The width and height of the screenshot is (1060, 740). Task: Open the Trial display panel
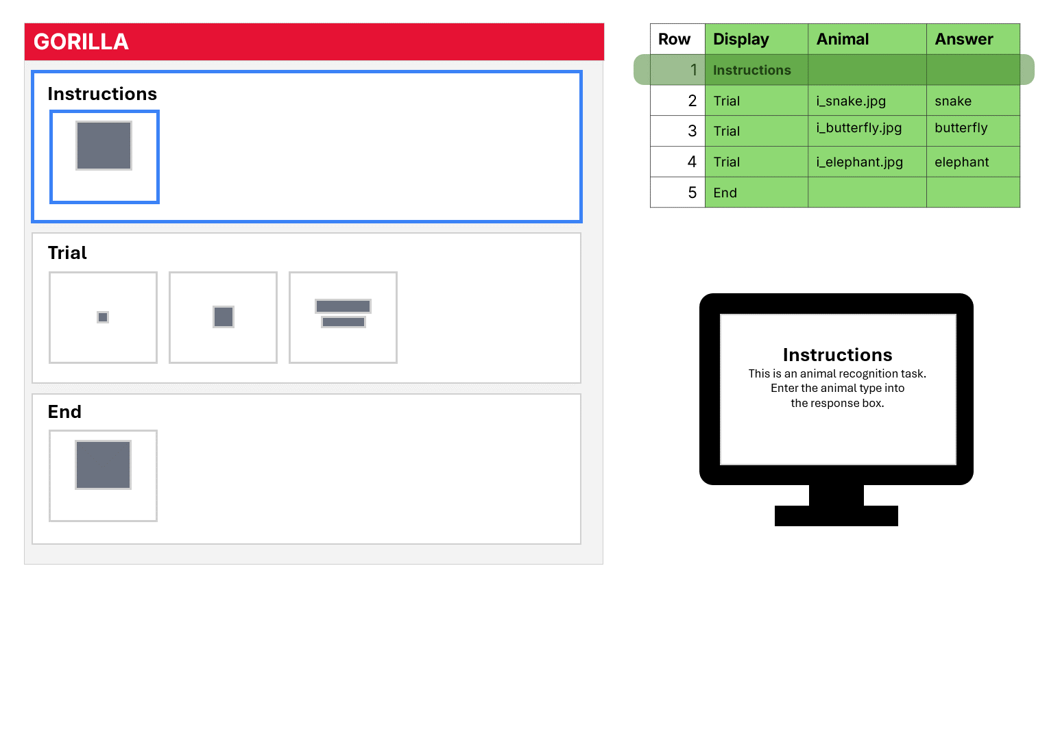[306, 307]
